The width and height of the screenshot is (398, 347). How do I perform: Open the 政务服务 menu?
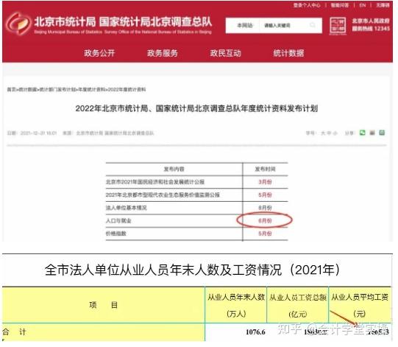162,53
